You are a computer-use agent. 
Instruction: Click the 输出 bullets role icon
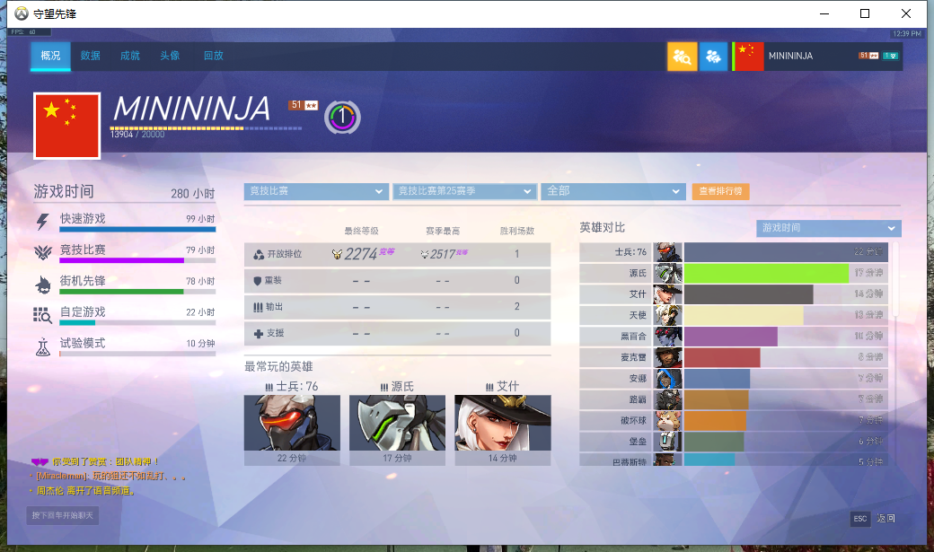[258, 307]
